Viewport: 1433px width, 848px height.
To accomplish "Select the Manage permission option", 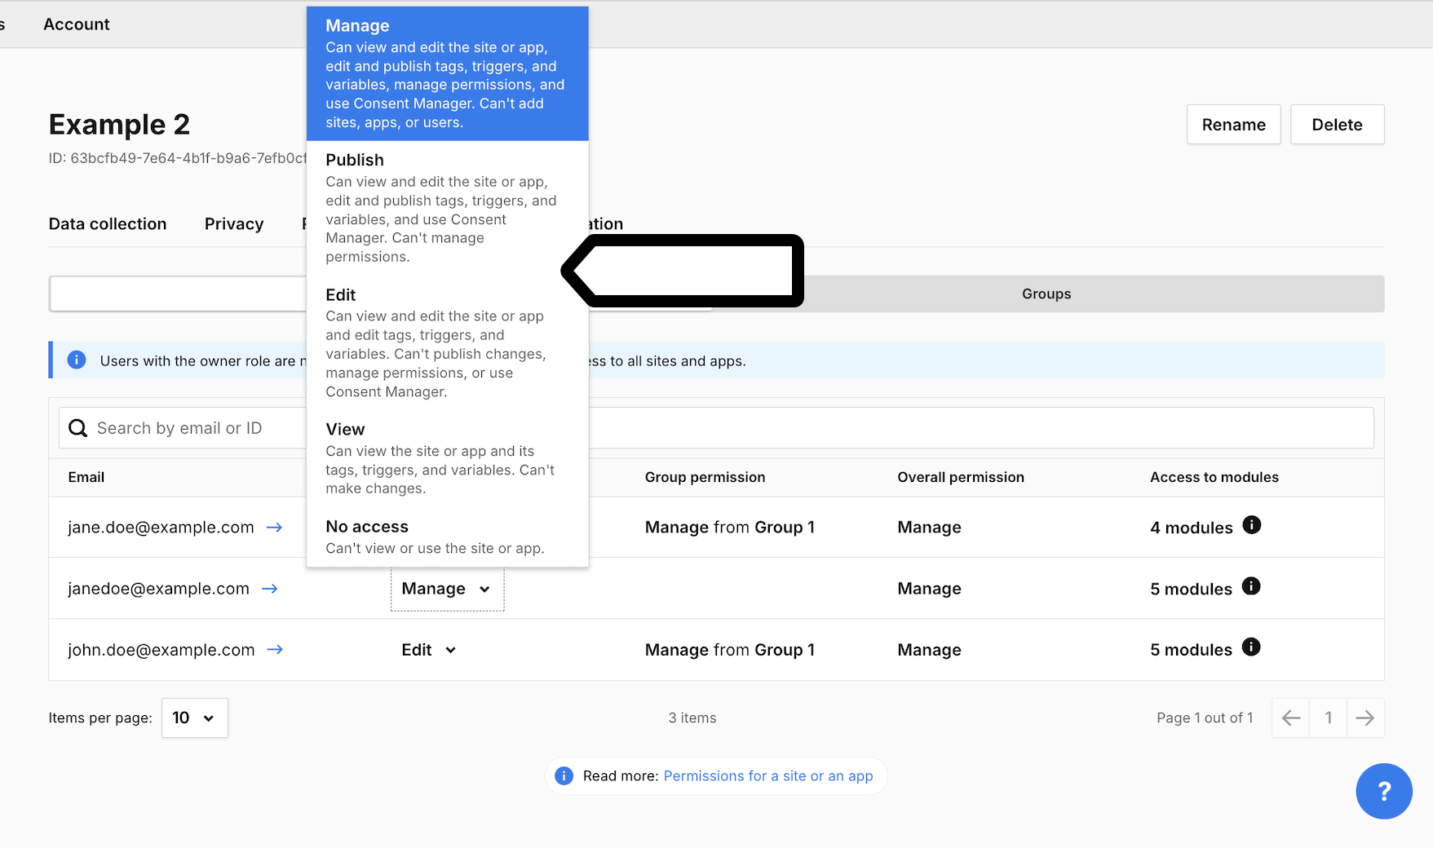I will tap(447, 73).
